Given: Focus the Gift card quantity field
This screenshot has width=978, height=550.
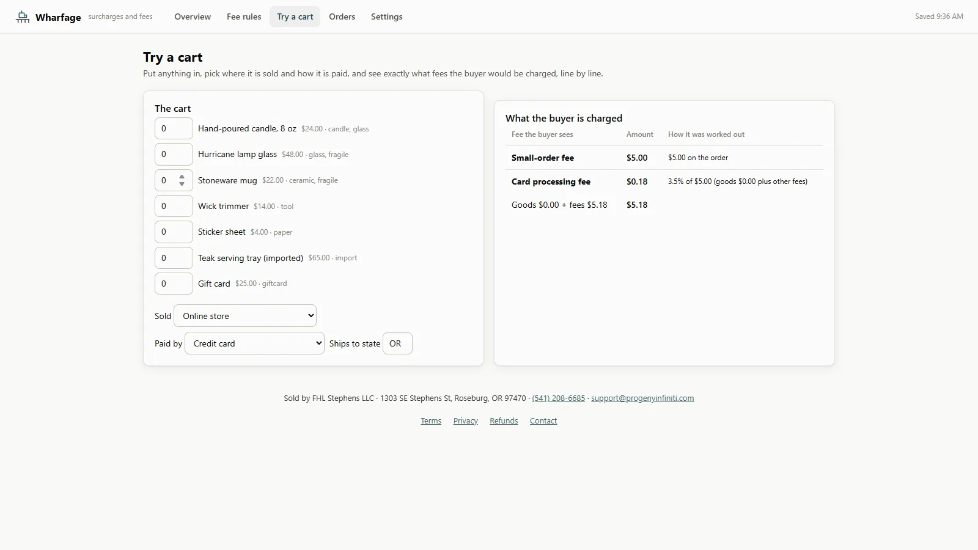Looking at the screenshot, I should point(174,284).
